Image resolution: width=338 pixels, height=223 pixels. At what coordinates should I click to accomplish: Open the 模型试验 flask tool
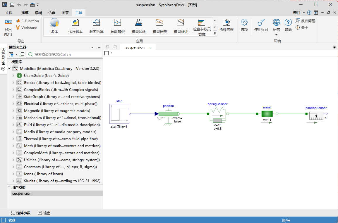click(139, 26)
